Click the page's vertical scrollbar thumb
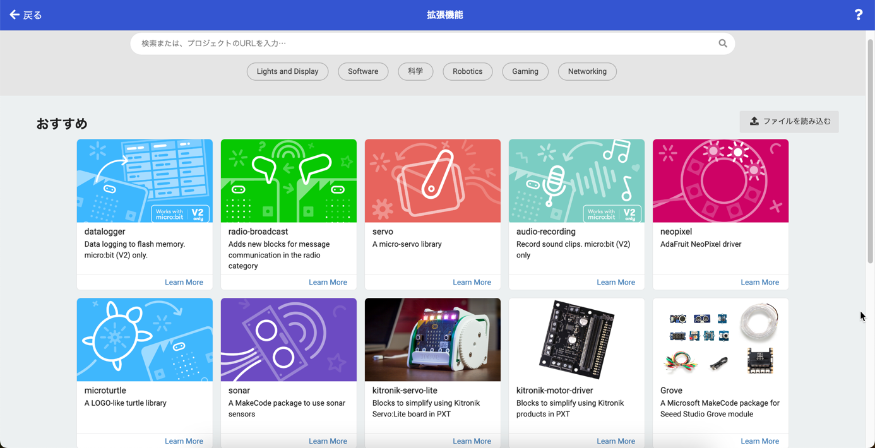 coord(870,151)
